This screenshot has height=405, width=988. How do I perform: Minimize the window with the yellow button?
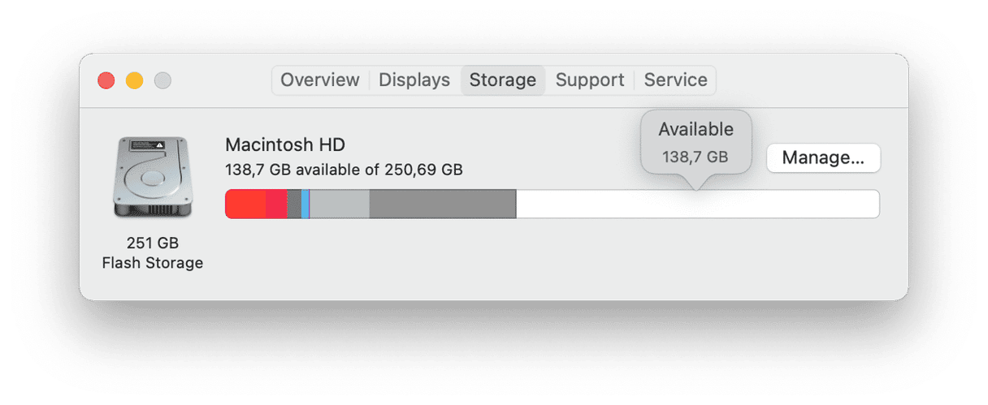(x=134, y=80)
